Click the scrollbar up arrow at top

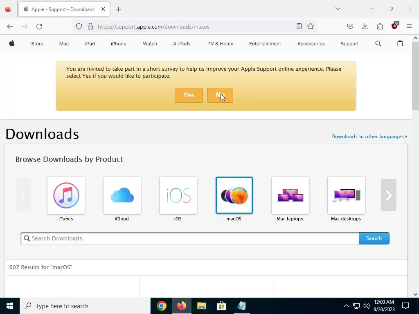(415, 38)
